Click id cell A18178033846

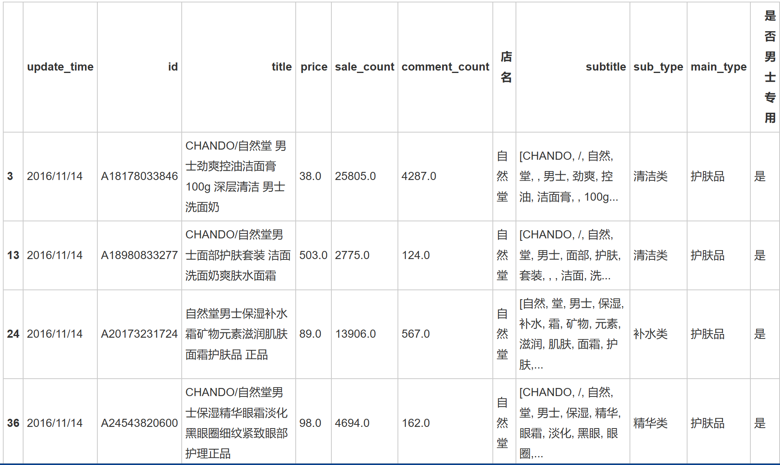pyautogui.click(x=140, y=176)
